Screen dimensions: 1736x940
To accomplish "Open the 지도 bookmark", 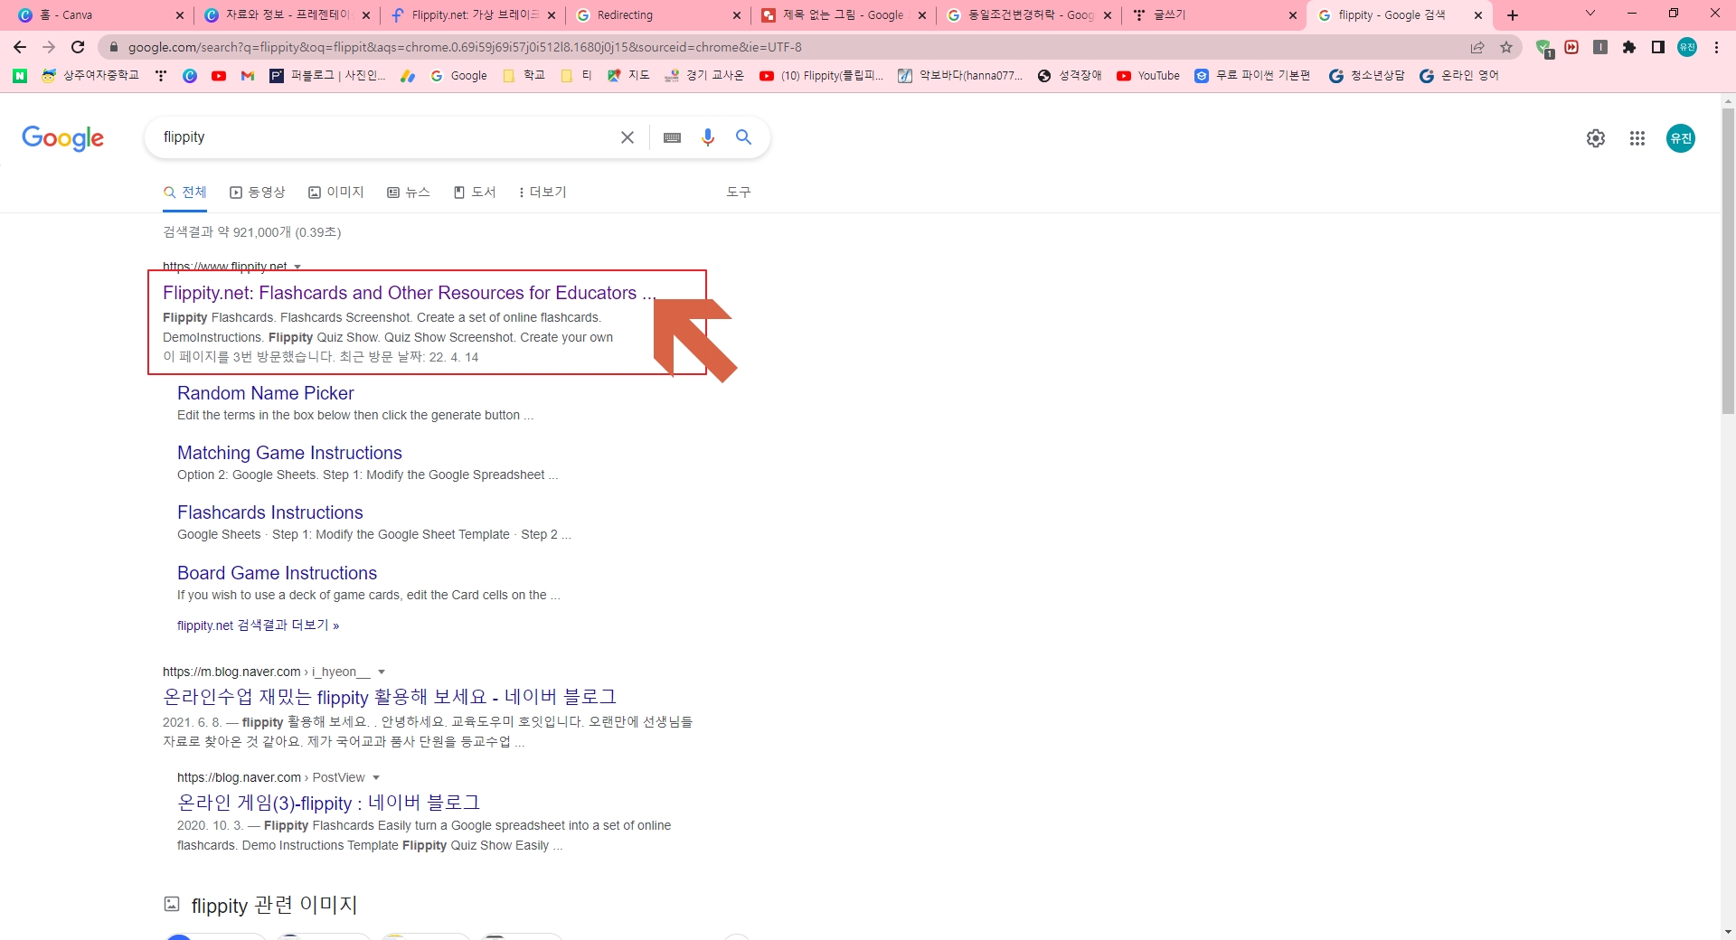I will point(628,76).
